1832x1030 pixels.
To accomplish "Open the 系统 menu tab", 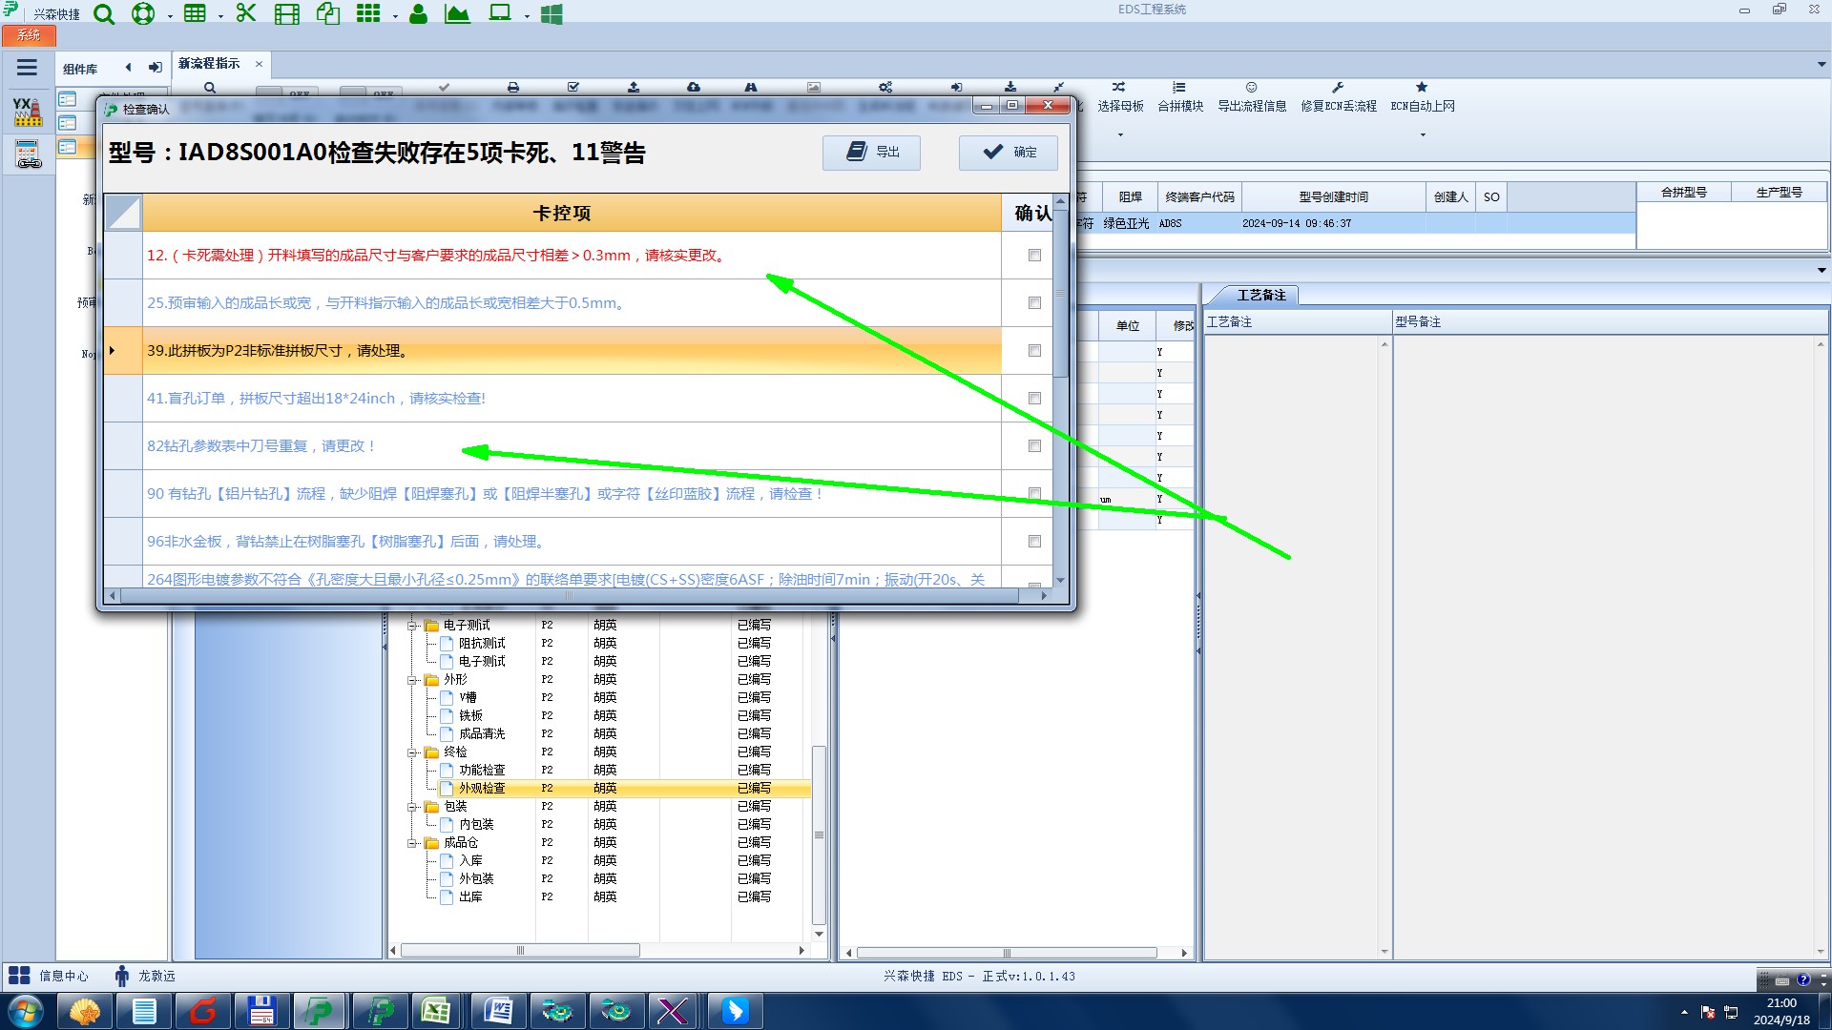I will (x=29, y=35).
